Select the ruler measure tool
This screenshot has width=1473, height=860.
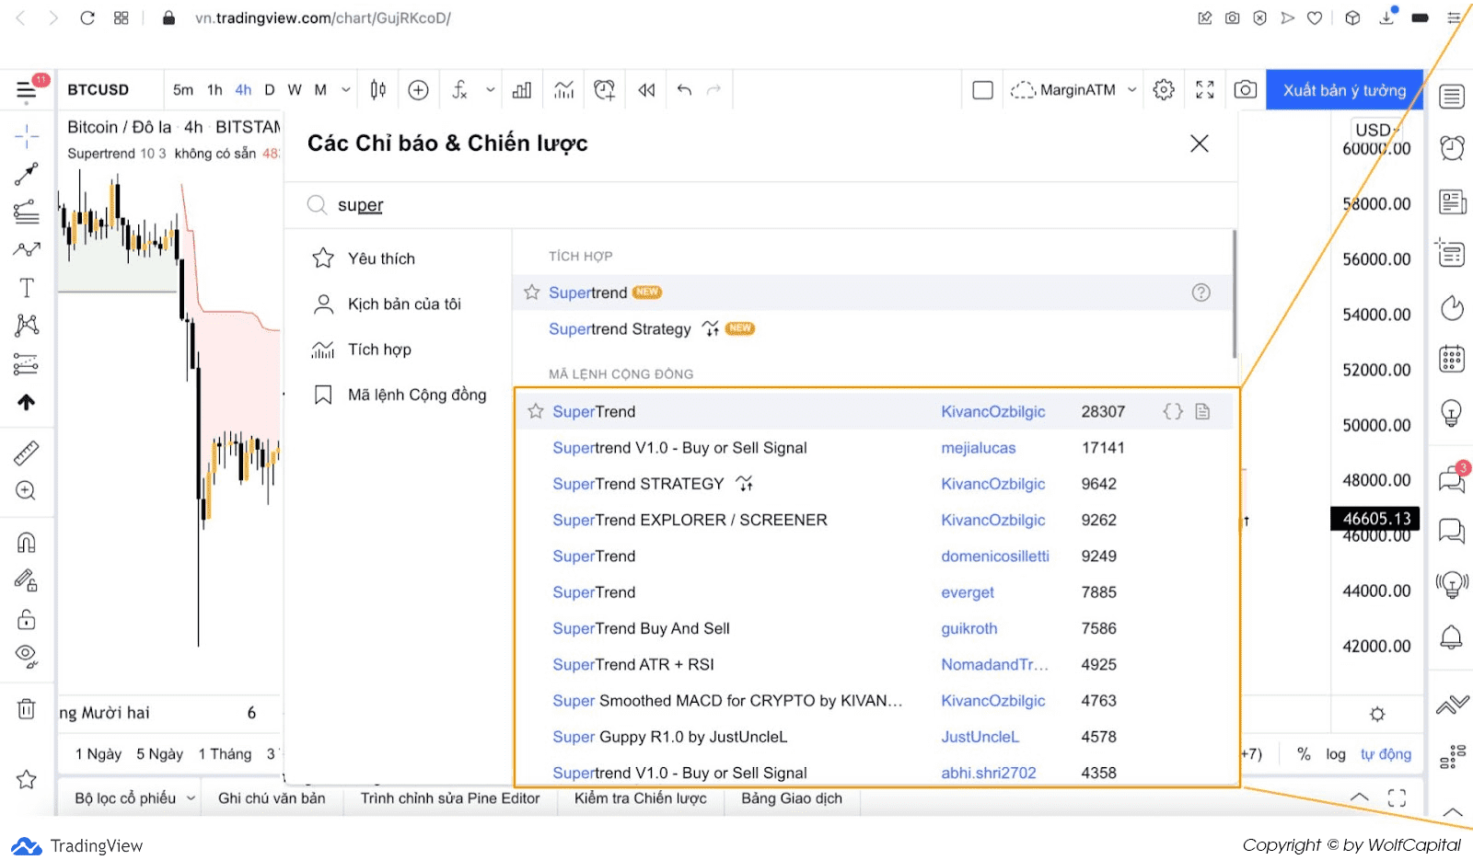coord(27,453)
